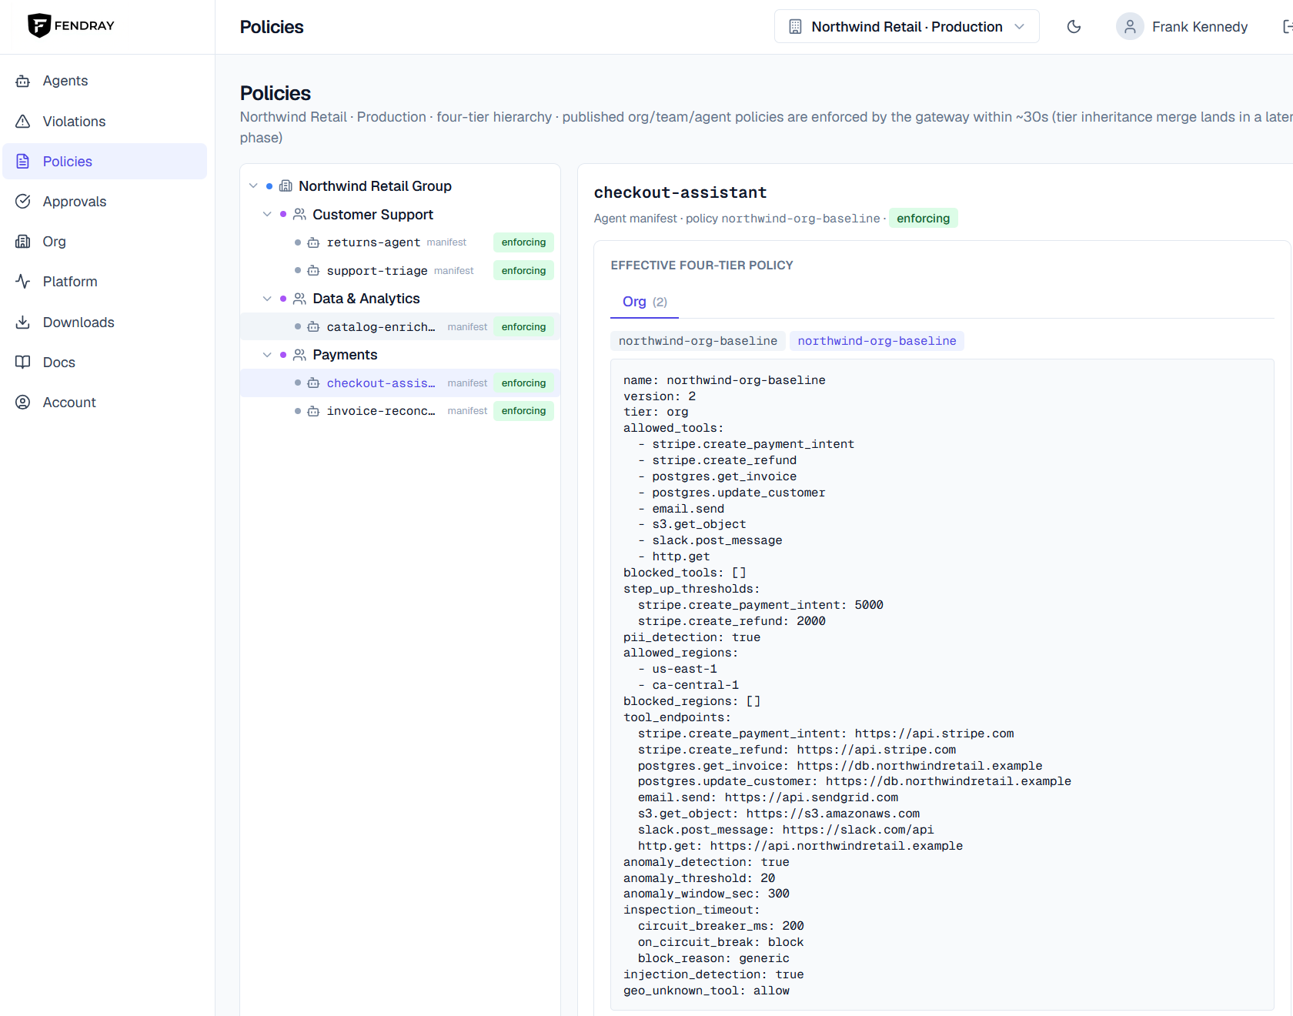Click enforcing badge on returns-agent row

pyautogui.click(x=523, y=242)
